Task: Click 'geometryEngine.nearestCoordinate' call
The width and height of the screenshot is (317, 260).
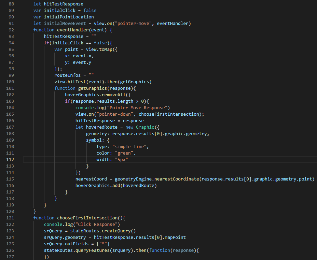Action: pyautogui.click(x=157, y=179)
